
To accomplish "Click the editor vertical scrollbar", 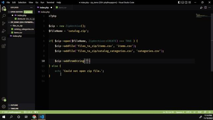I will (212, 42).
